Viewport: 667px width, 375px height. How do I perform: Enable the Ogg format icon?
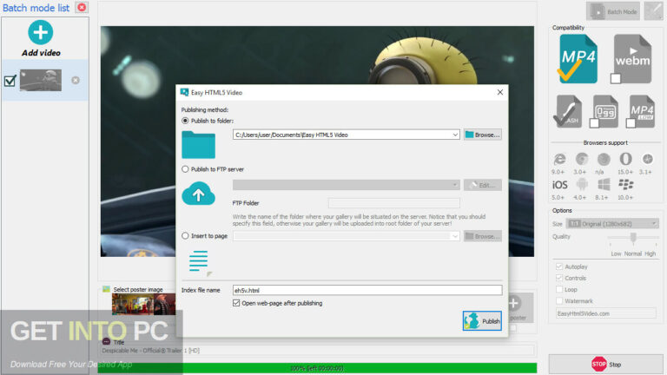(604, 111)
